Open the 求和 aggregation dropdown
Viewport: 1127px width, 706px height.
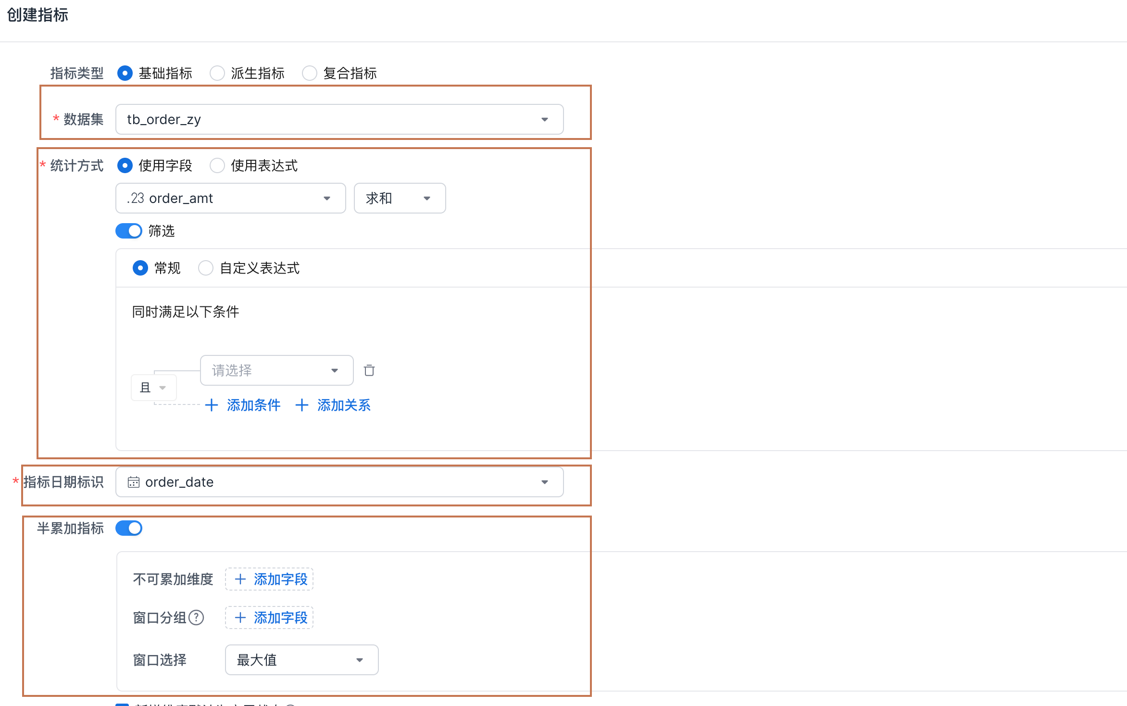click(400, 198)
